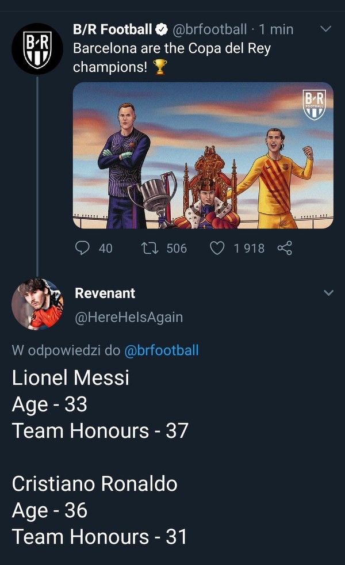
Task: Click the B/R Football display name
Action: pos(113,29)
